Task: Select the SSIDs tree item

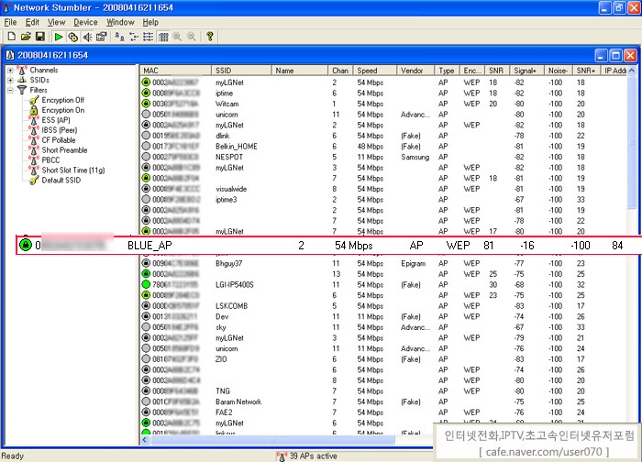Action: click(x=39, y=80)
